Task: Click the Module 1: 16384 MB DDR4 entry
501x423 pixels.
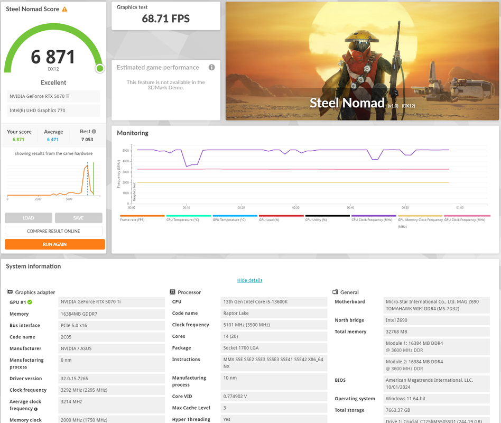Action: [x=437, y=347]
